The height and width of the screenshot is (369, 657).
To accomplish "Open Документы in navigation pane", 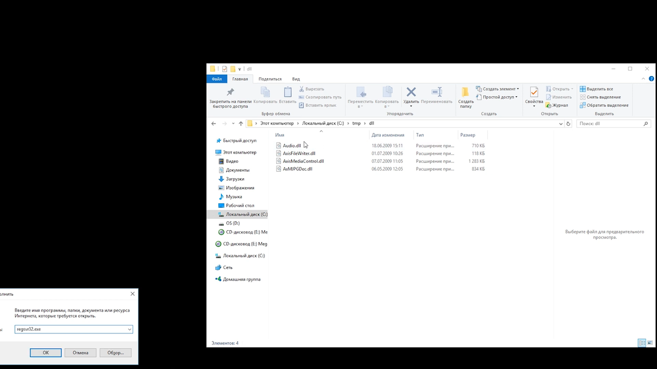I will (237, 170).
